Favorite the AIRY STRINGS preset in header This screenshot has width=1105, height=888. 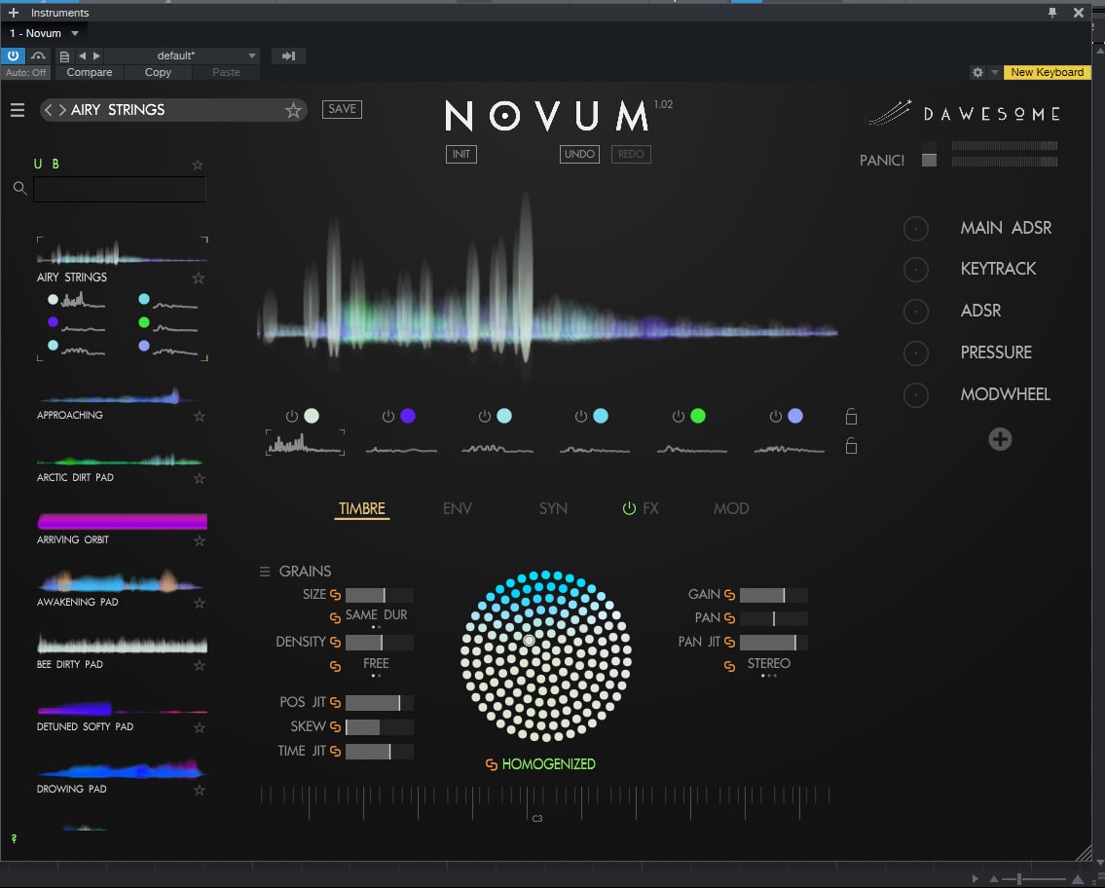[x=293, y=110]
